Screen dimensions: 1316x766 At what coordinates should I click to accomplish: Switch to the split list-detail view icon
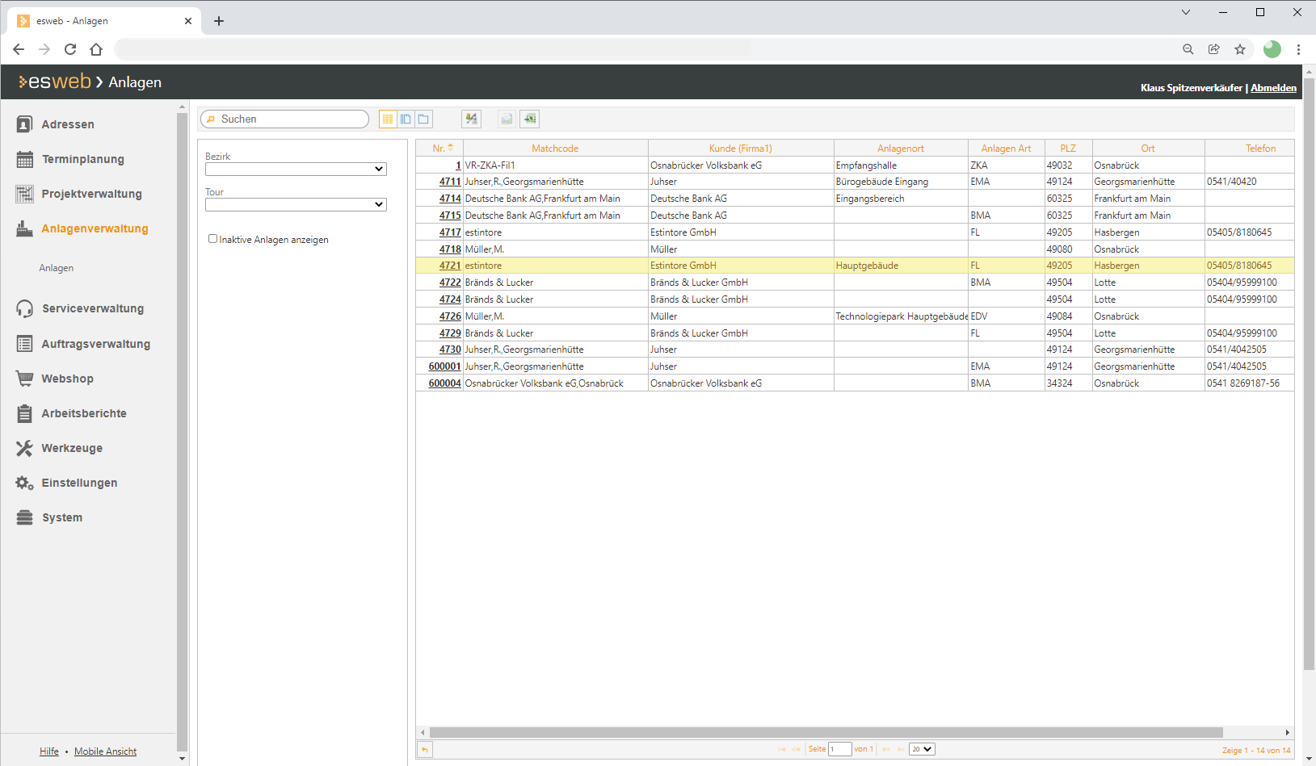[x=406, y=119]
